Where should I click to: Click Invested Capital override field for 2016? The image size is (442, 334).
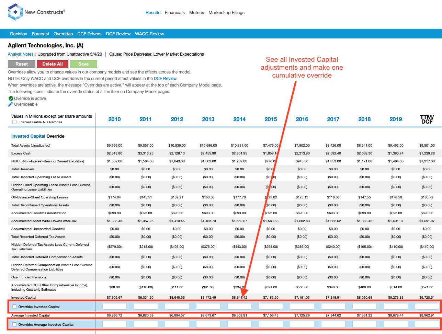click(302, 306)
